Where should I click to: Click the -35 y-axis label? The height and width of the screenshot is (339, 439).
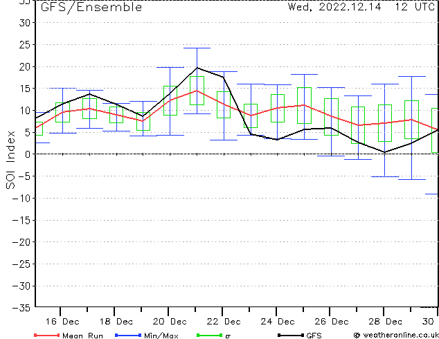pos(21,308)
